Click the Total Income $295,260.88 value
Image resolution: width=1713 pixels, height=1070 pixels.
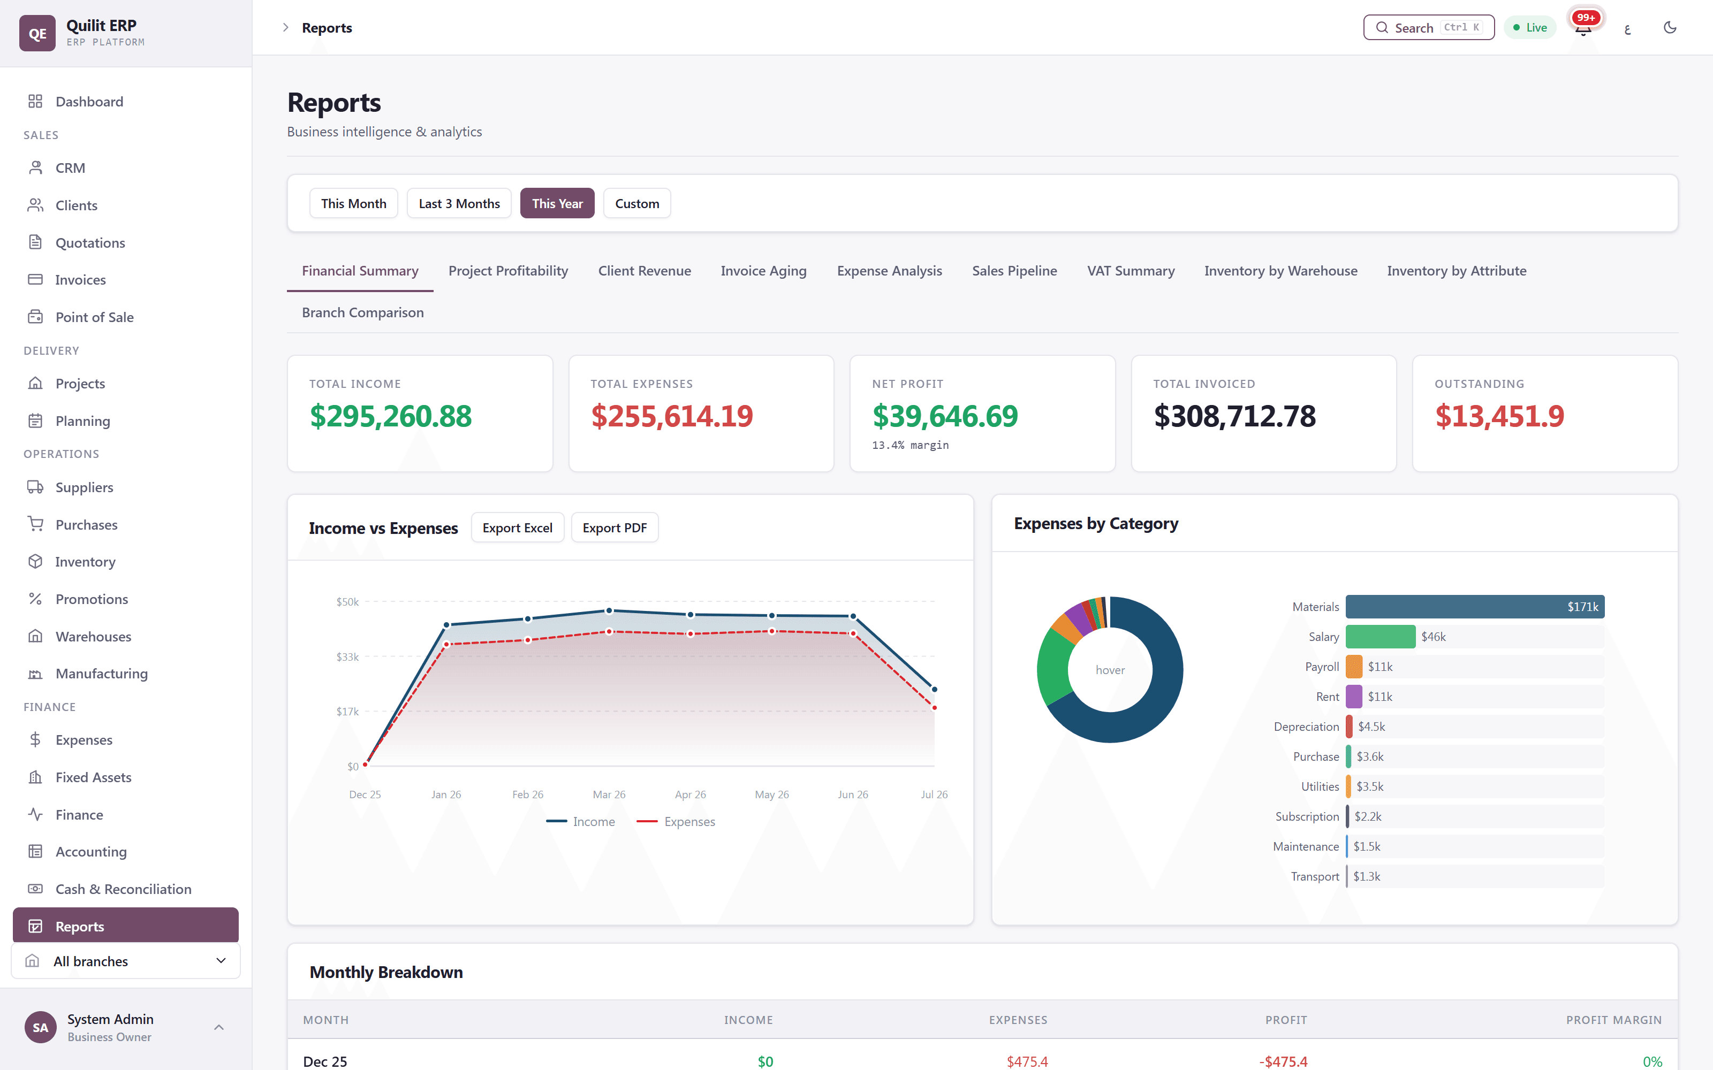coord(391,416)
